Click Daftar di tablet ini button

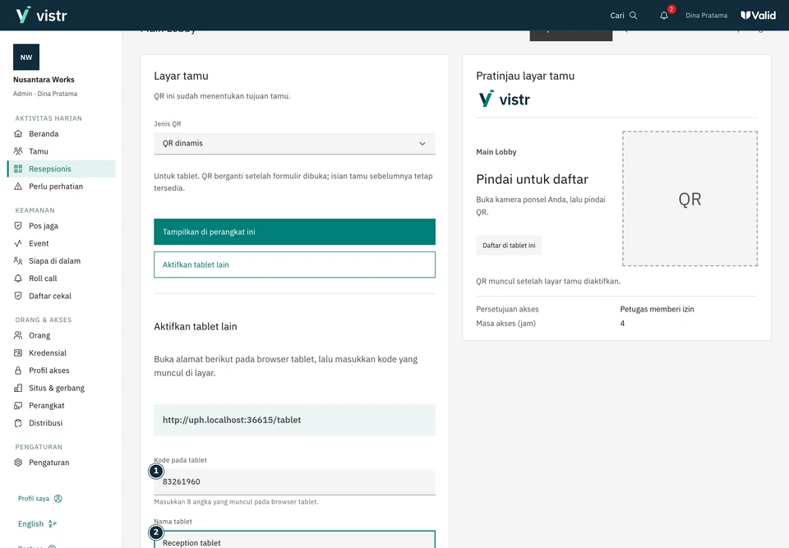tap(509, 246)
